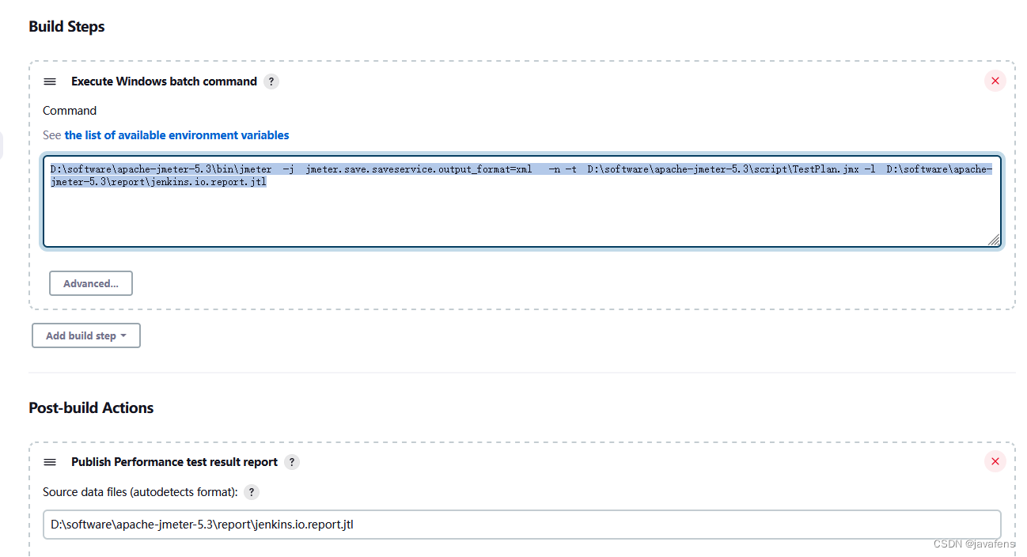The height and width of the screenshot is (557, 1027).
Task: Open help for Publish Performance test result report
Action: tap(292, 461)
